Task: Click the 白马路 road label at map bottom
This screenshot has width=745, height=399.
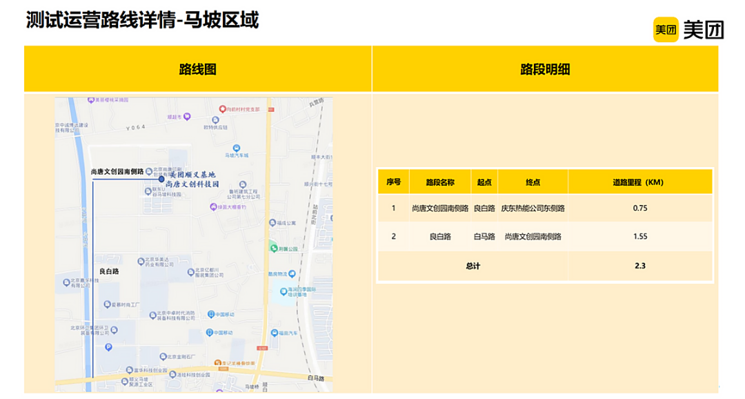Action: [315, 378]
